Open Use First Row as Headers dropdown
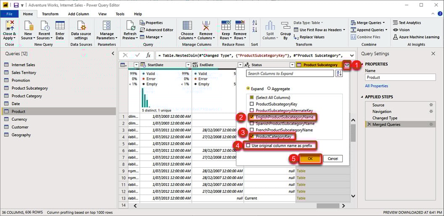This screenshot has width=444, height=216. (320, 30)
